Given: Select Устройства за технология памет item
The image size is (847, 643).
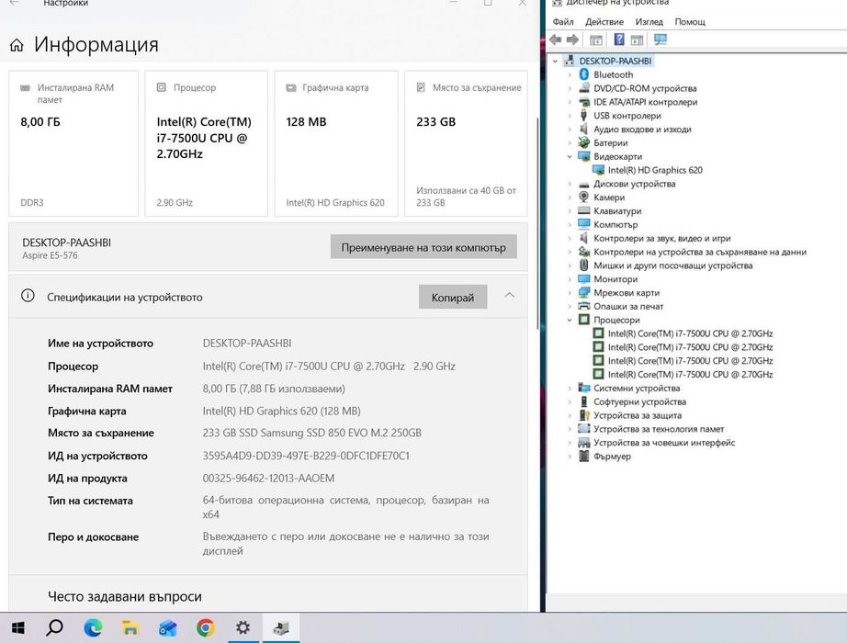Looking at the screenshot, I should click(659, 429).
